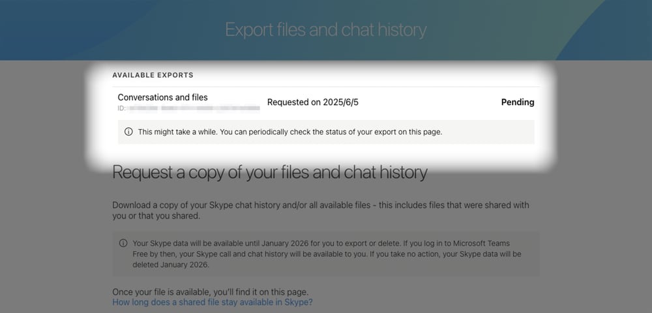Click 'Request a copy of your files' heading
This screenshot has height=313, width=652.
[x=270, y=172]
